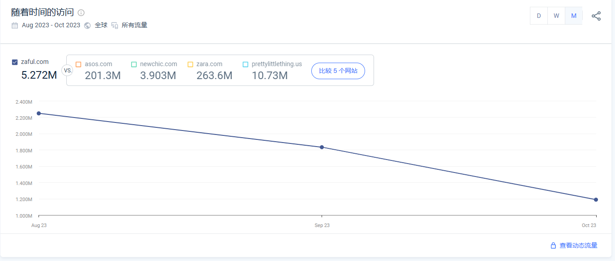
Task: Click the Oct 23 axis label
Action: [x=589, y=226]
